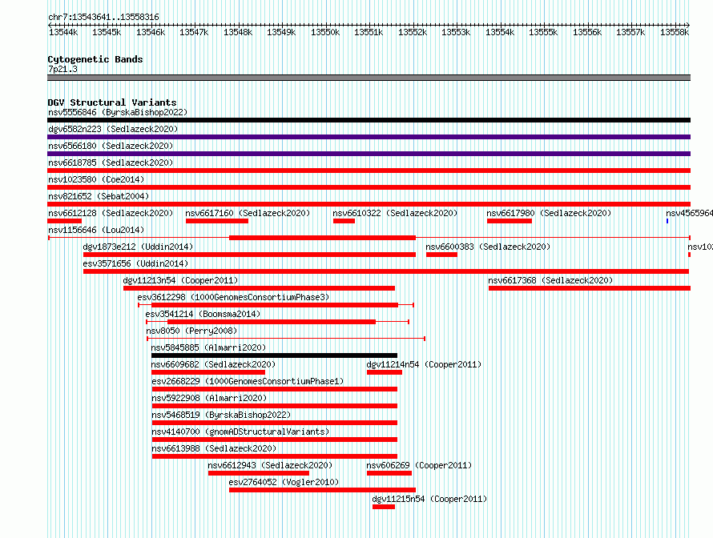Select esv2668229 (1000GenomesConsortiumPhase1) label
713x538 pixels.
click(248, 381)
